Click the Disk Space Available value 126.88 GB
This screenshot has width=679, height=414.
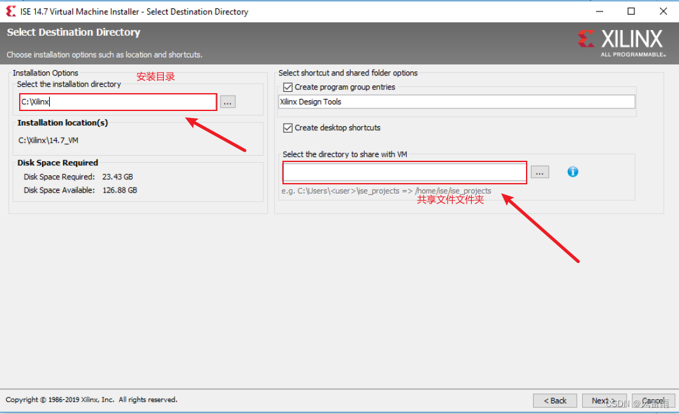[120, 190]
